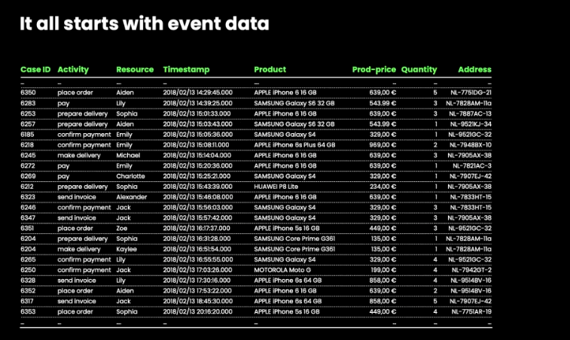Select the Prod-price column header
The width and height of the screenshot is (570, 340).
pyautogui.click(x=373, y=69)
